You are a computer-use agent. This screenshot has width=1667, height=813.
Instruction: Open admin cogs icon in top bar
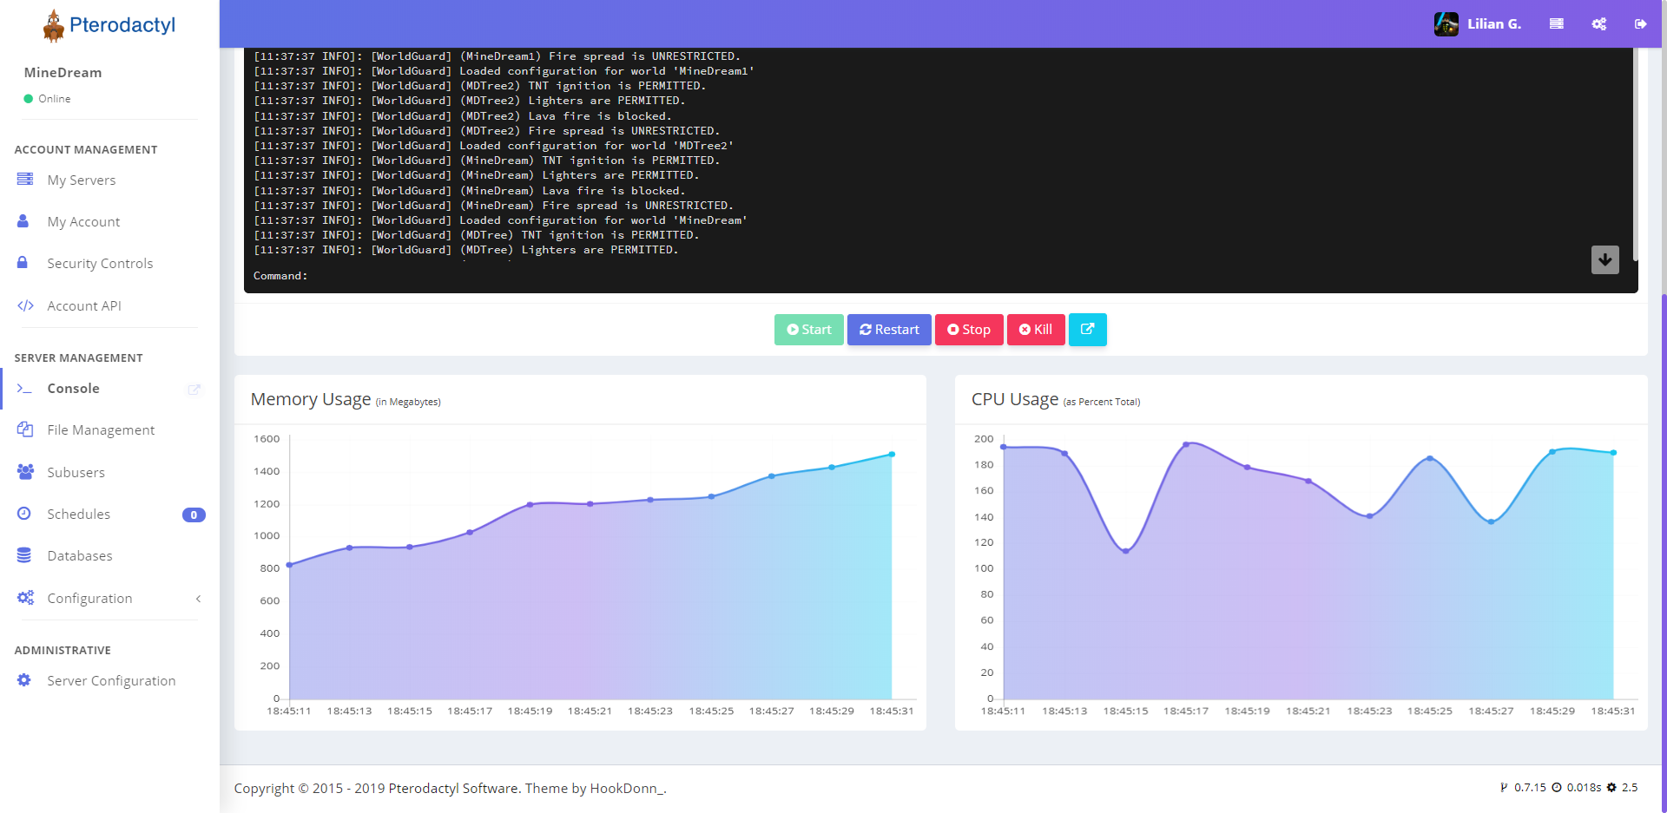1598,24
